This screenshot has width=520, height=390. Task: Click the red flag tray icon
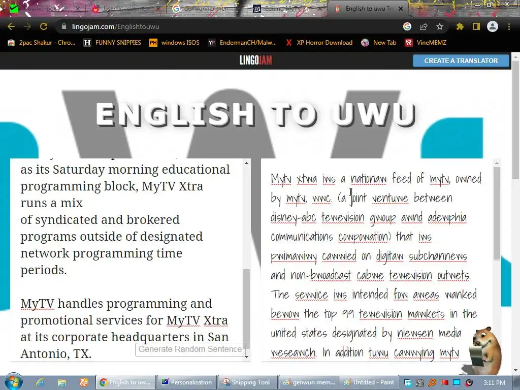[x=444, y=383]
